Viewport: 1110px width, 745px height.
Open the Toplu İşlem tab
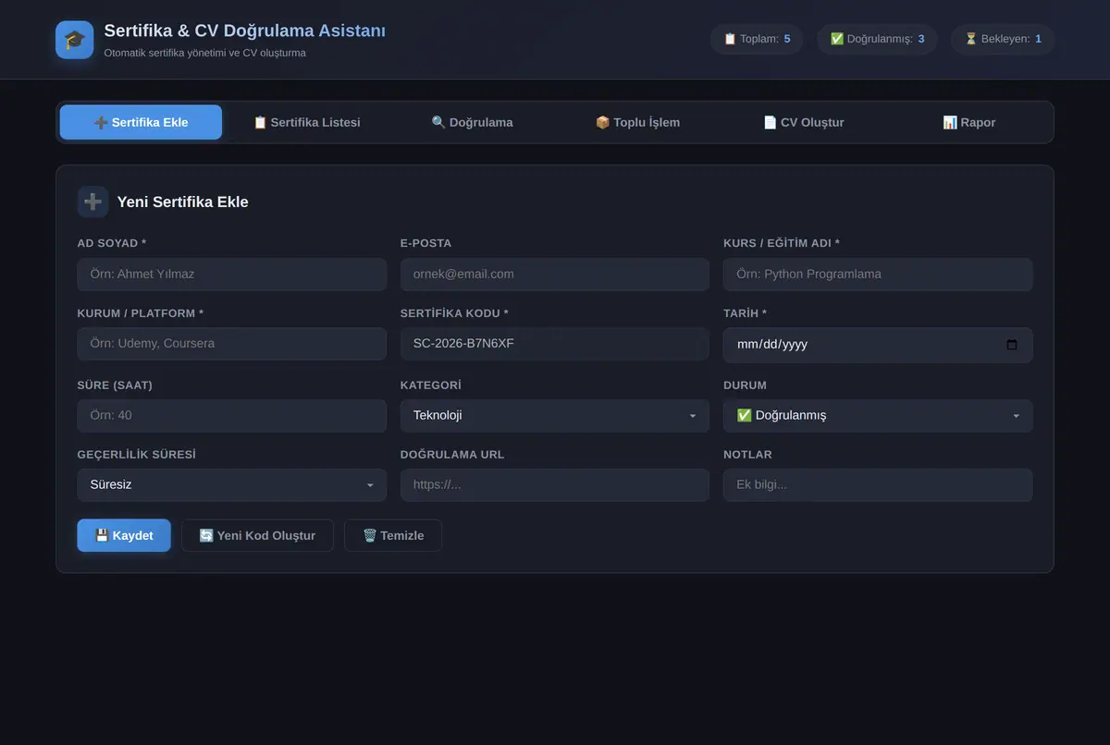pos(637,122)
